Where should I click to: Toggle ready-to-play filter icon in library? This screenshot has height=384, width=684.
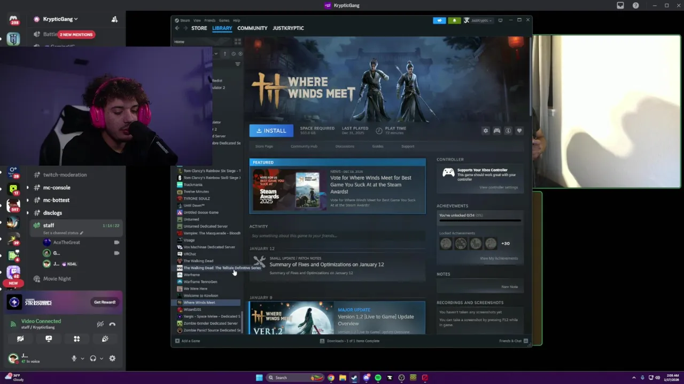tap(240, 54)
